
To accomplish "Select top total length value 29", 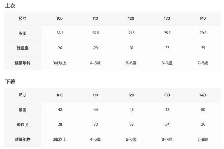I will coord(96,48).
